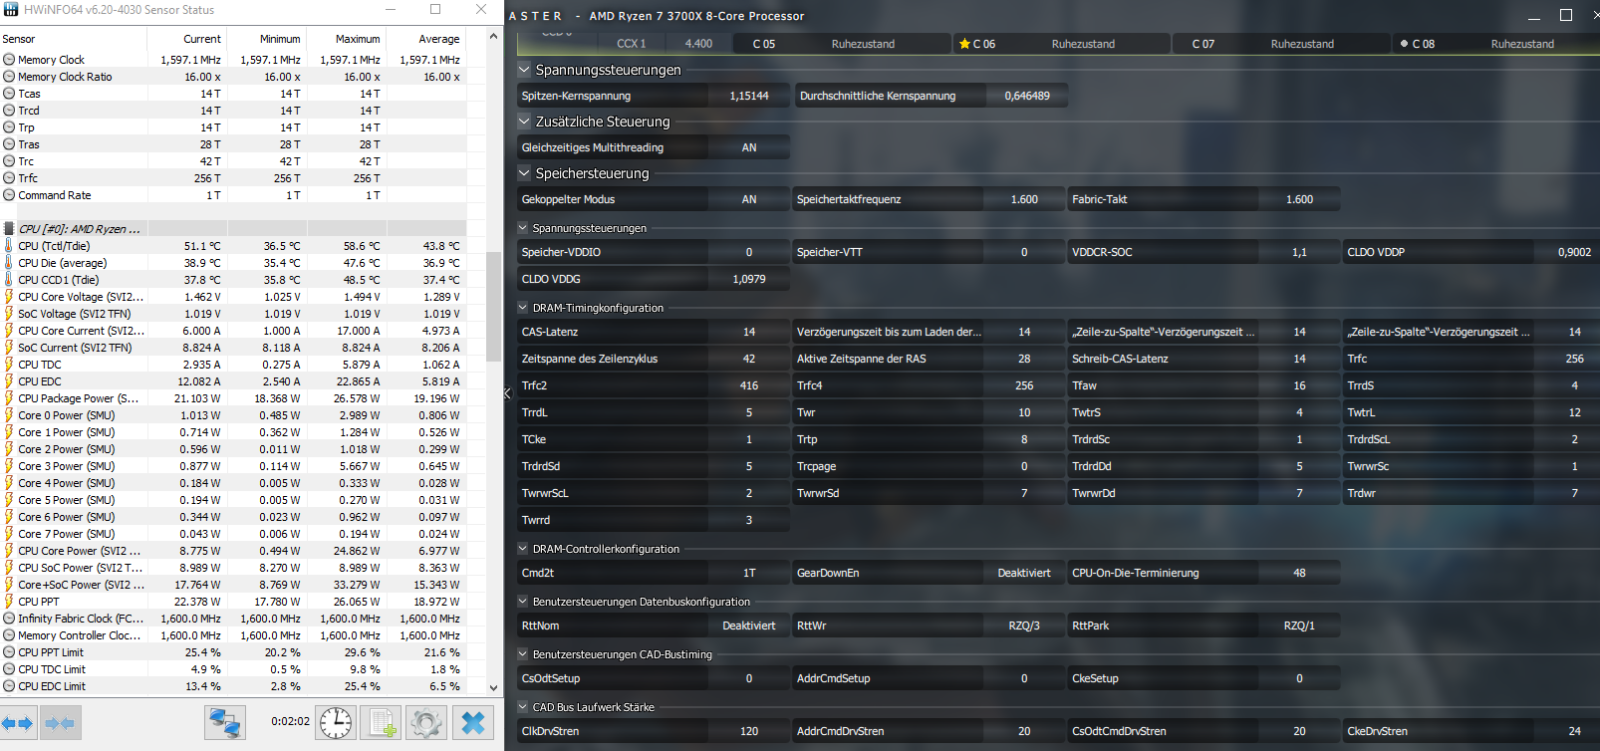The image size is (1600, 751).
Task: Click the Sensor column header
Action: point(73,39)
